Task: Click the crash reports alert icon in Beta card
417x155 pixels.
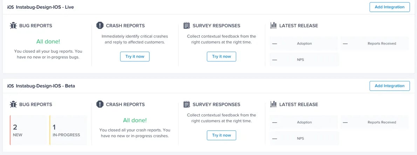Action: coord(100,104)
